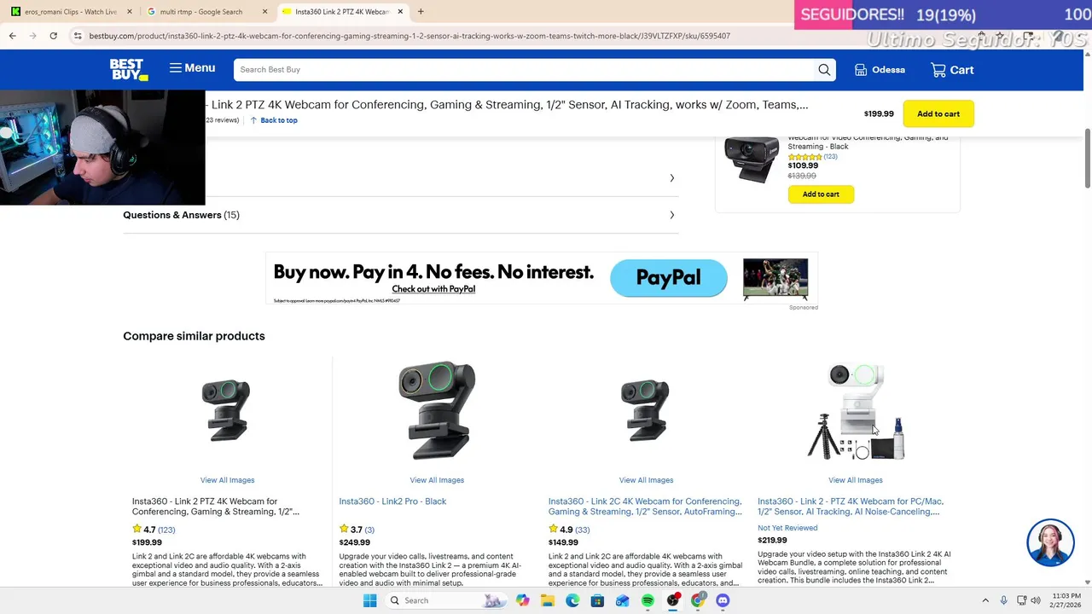Click the PayPal button in the ad
This screenshot has height=614, width=1092.
pyautogui.click(x=669, y=278)
